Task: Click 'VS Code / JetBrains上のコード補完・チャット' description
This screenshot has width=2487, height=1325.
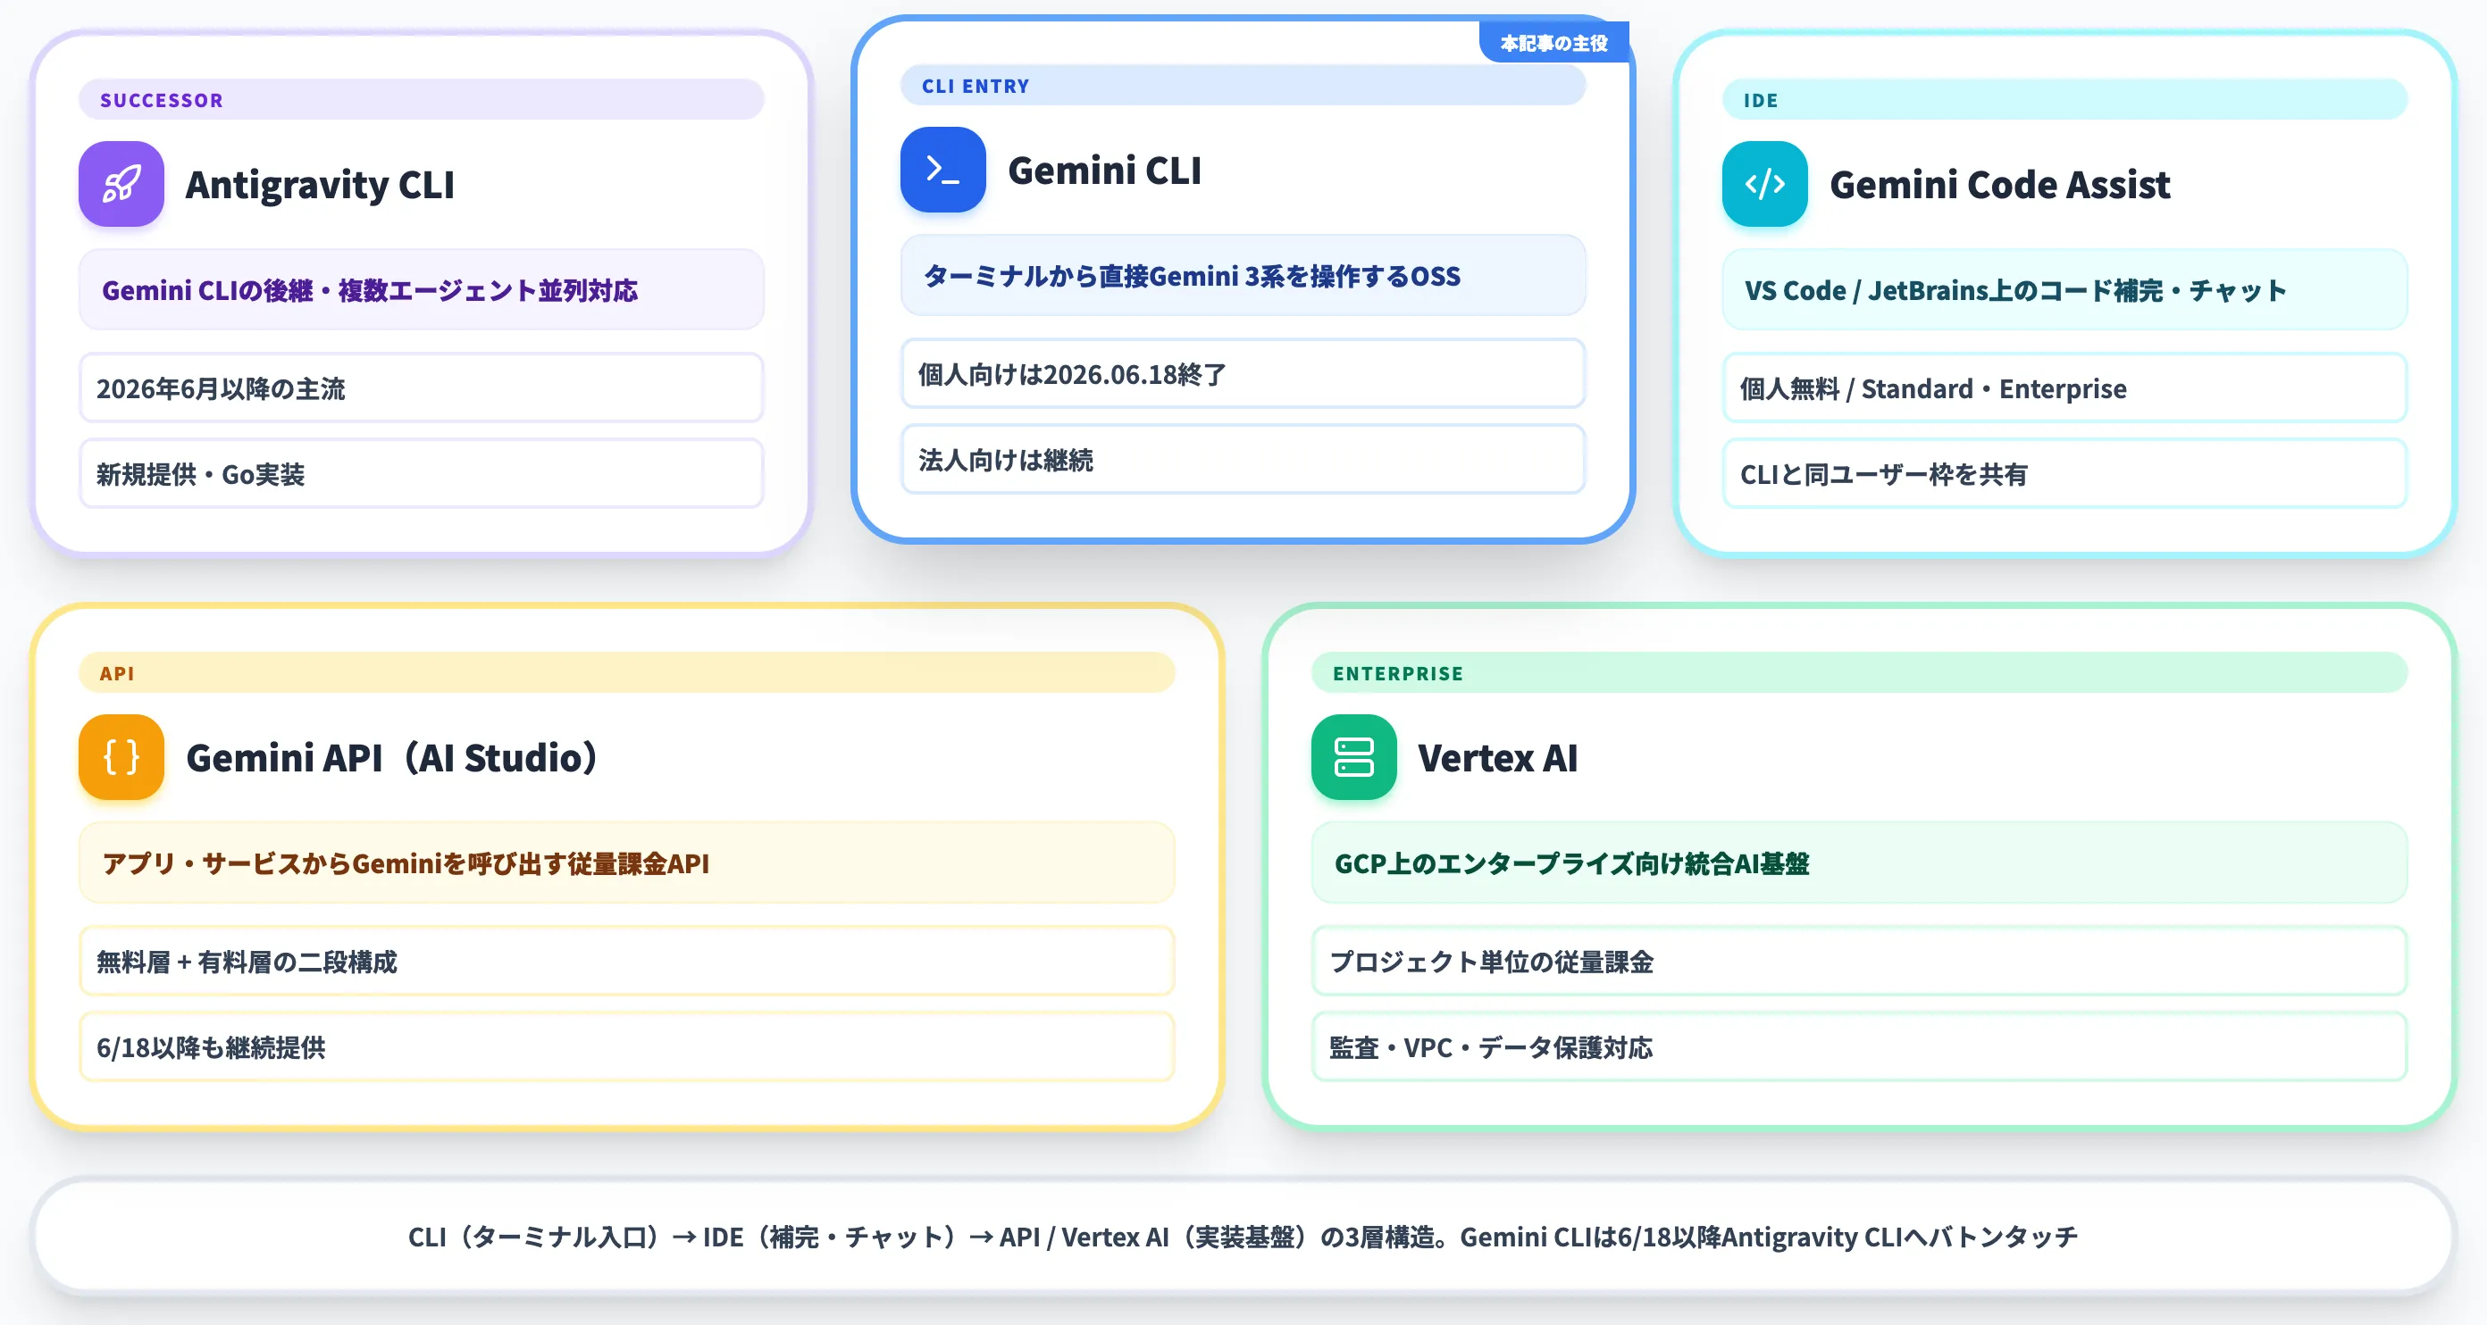Action: click(2064, 289)
